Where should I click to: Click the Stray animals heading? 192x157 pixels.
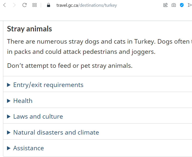30,29
